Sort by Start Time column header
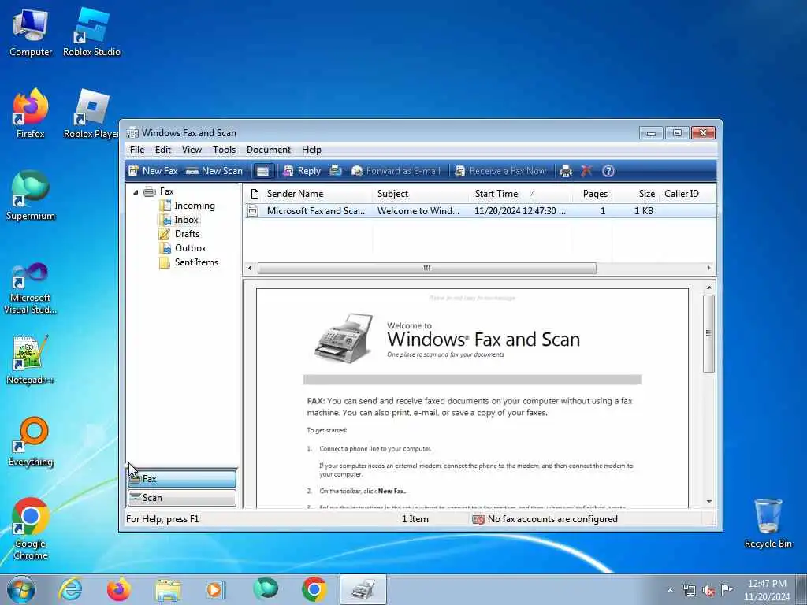The width and height of the screenshot is (807, 605). click(x=520, y=194)
